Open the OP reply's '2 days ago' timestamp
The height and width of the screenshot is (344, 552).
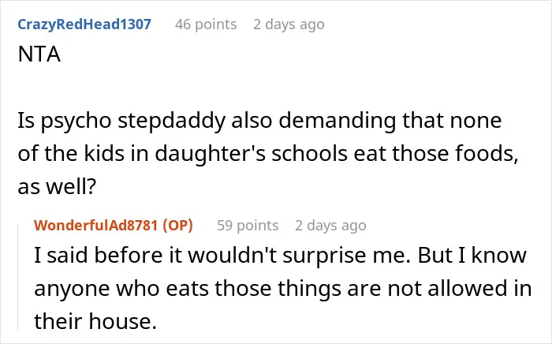(x=330, y=226)
